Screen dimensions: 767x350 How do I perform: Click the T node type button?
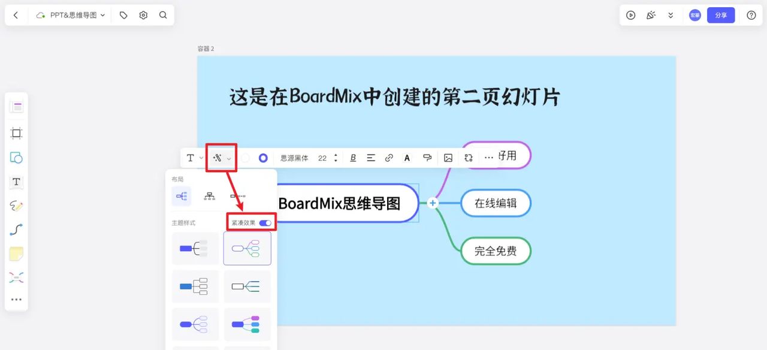click(191, 158)
